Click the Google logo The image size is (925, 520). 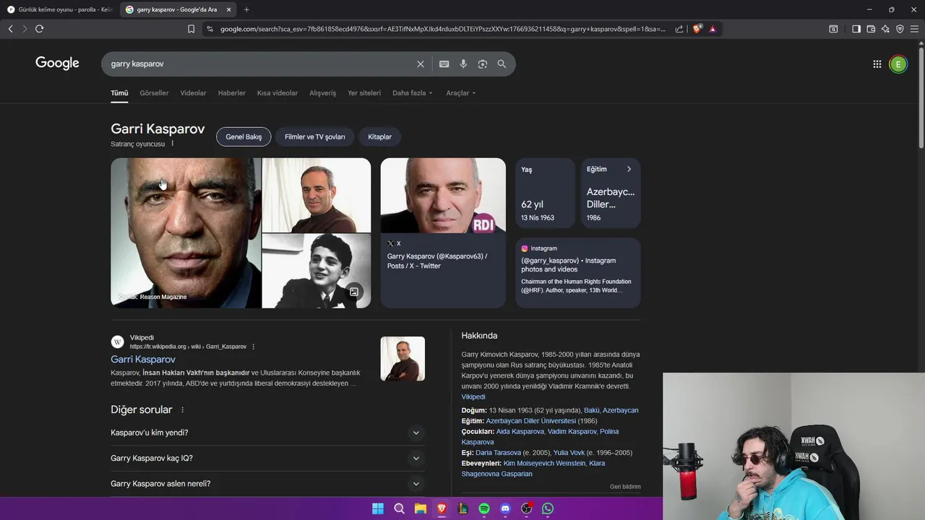click(57, 64)
